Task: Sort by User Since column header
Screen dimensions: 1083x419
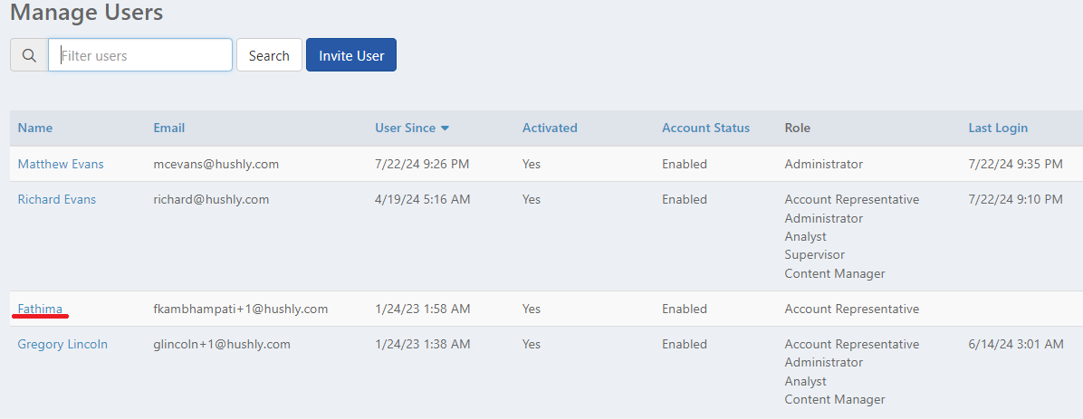Action: [406, 128]
